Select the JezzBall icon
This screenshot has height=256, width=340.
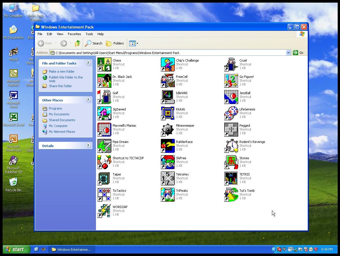[231, 97]
